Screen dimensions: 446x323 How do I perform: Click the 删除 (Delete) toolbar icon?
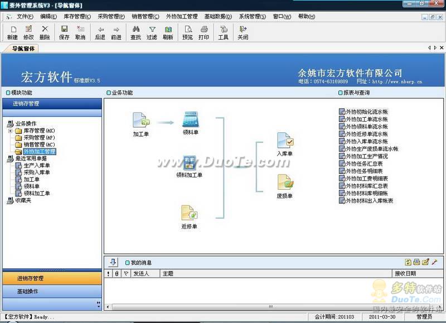(x=45, y=32)
